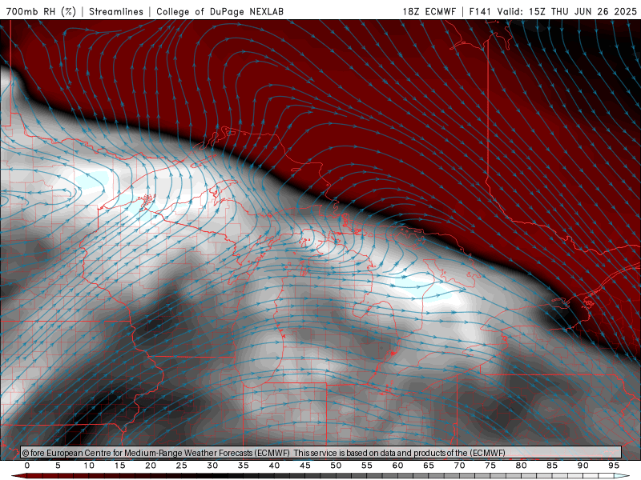
Task: Click the '85' colorbar scale label
Action: coord(552,466)
